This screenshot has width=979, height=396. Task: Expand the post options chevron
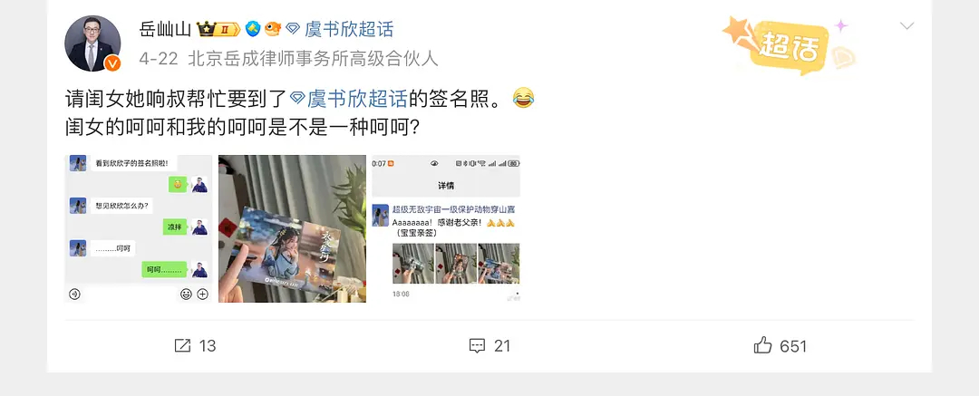pos(906,26)
